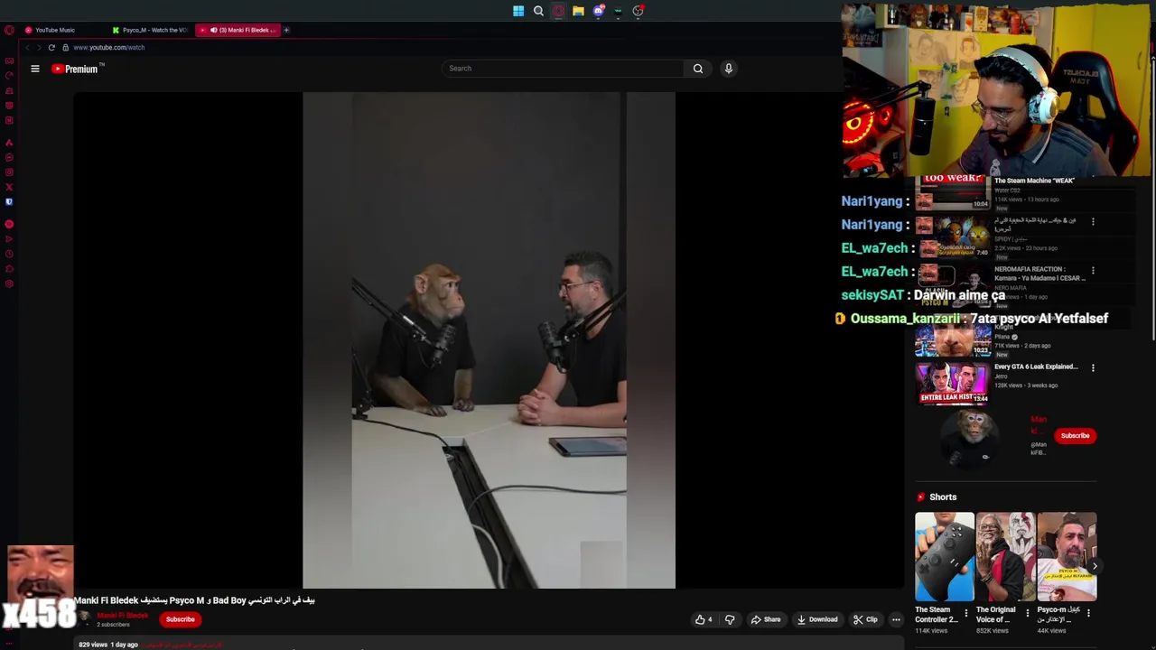1156x650 pixels.
Task: Click the search magnifier button
Action: [x=697, y=69]
